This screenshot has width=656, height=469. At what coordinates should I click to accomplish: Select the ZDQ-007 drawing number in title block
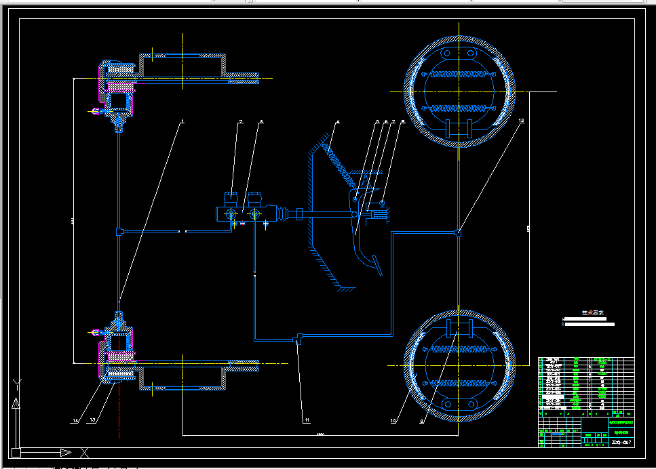pos(621,443)
